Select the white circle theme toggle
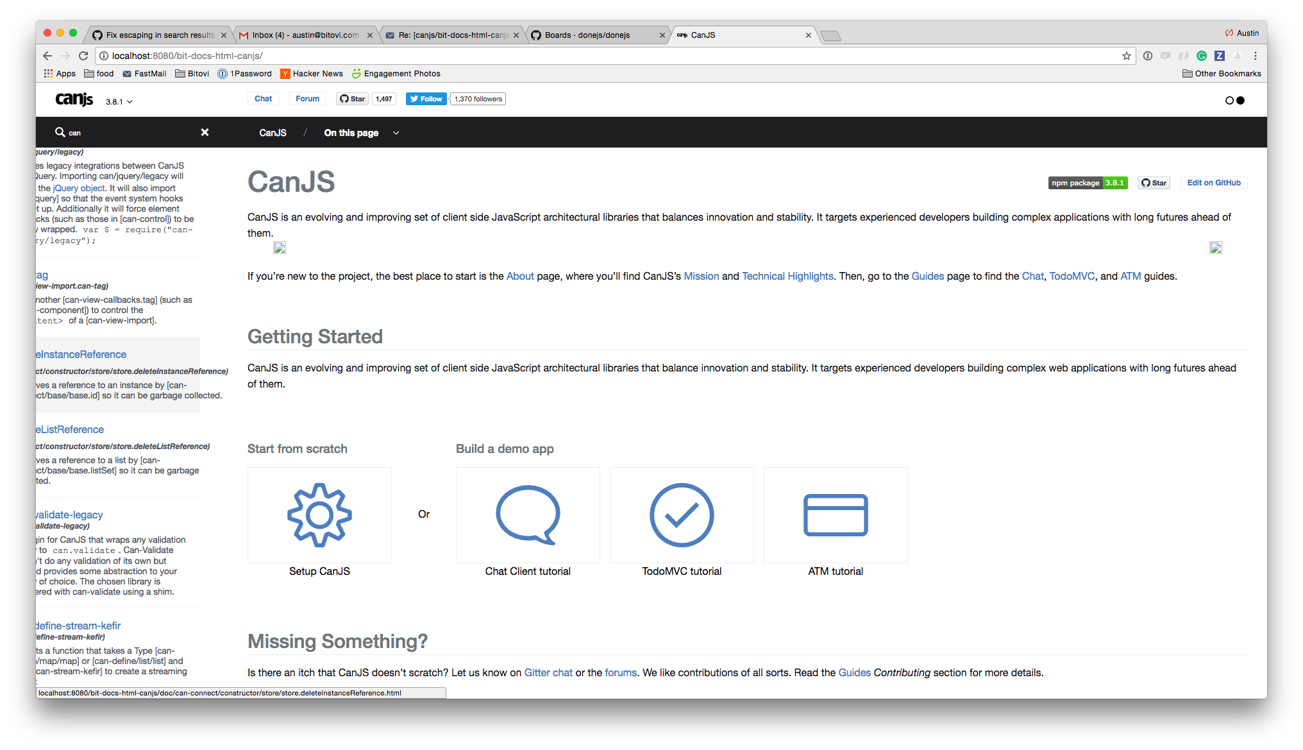This screenshot has width=1303, height=750. tap(1229, 100)
